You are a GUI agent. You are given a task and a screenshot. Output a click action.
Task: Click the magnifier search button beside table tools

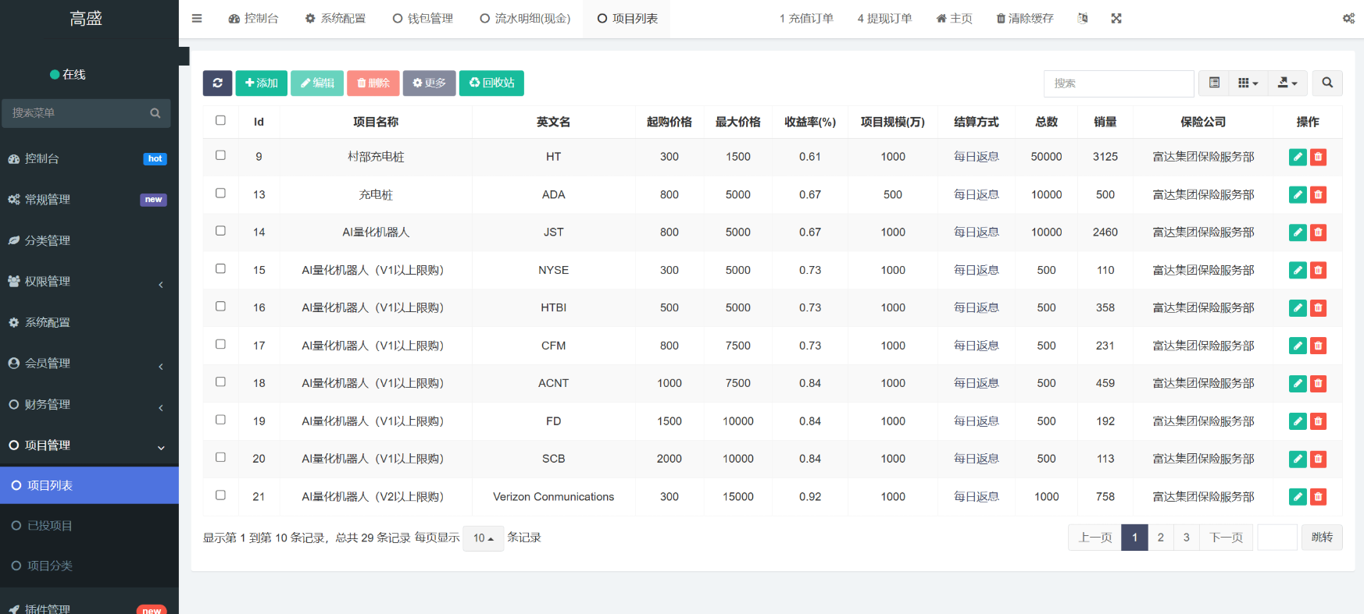click(x=1327, y=83)
